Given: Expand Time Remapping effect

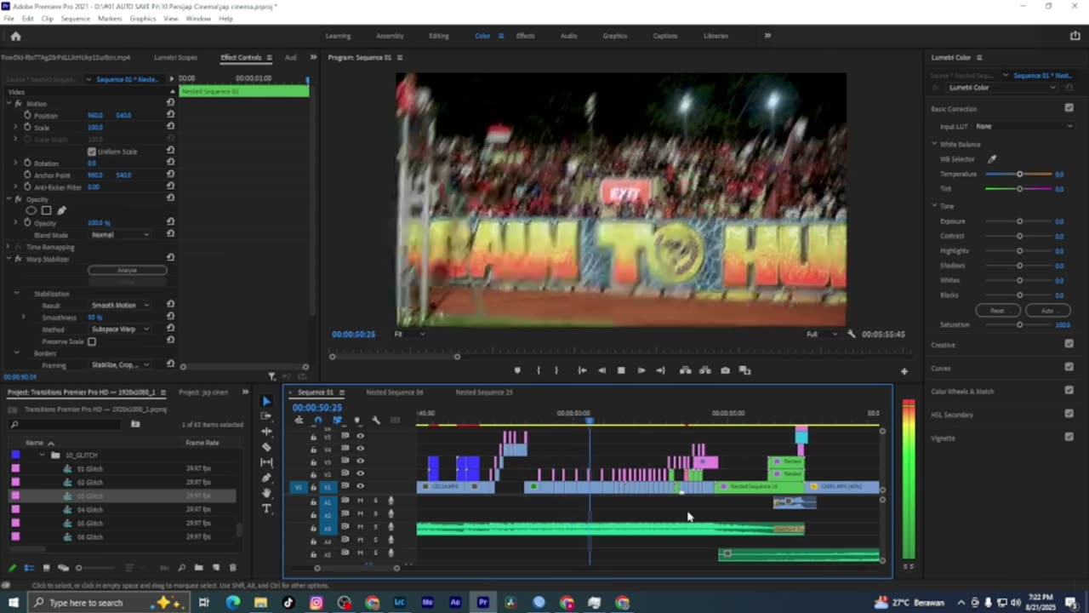Looking at the screenshot, I should point(8,247).
